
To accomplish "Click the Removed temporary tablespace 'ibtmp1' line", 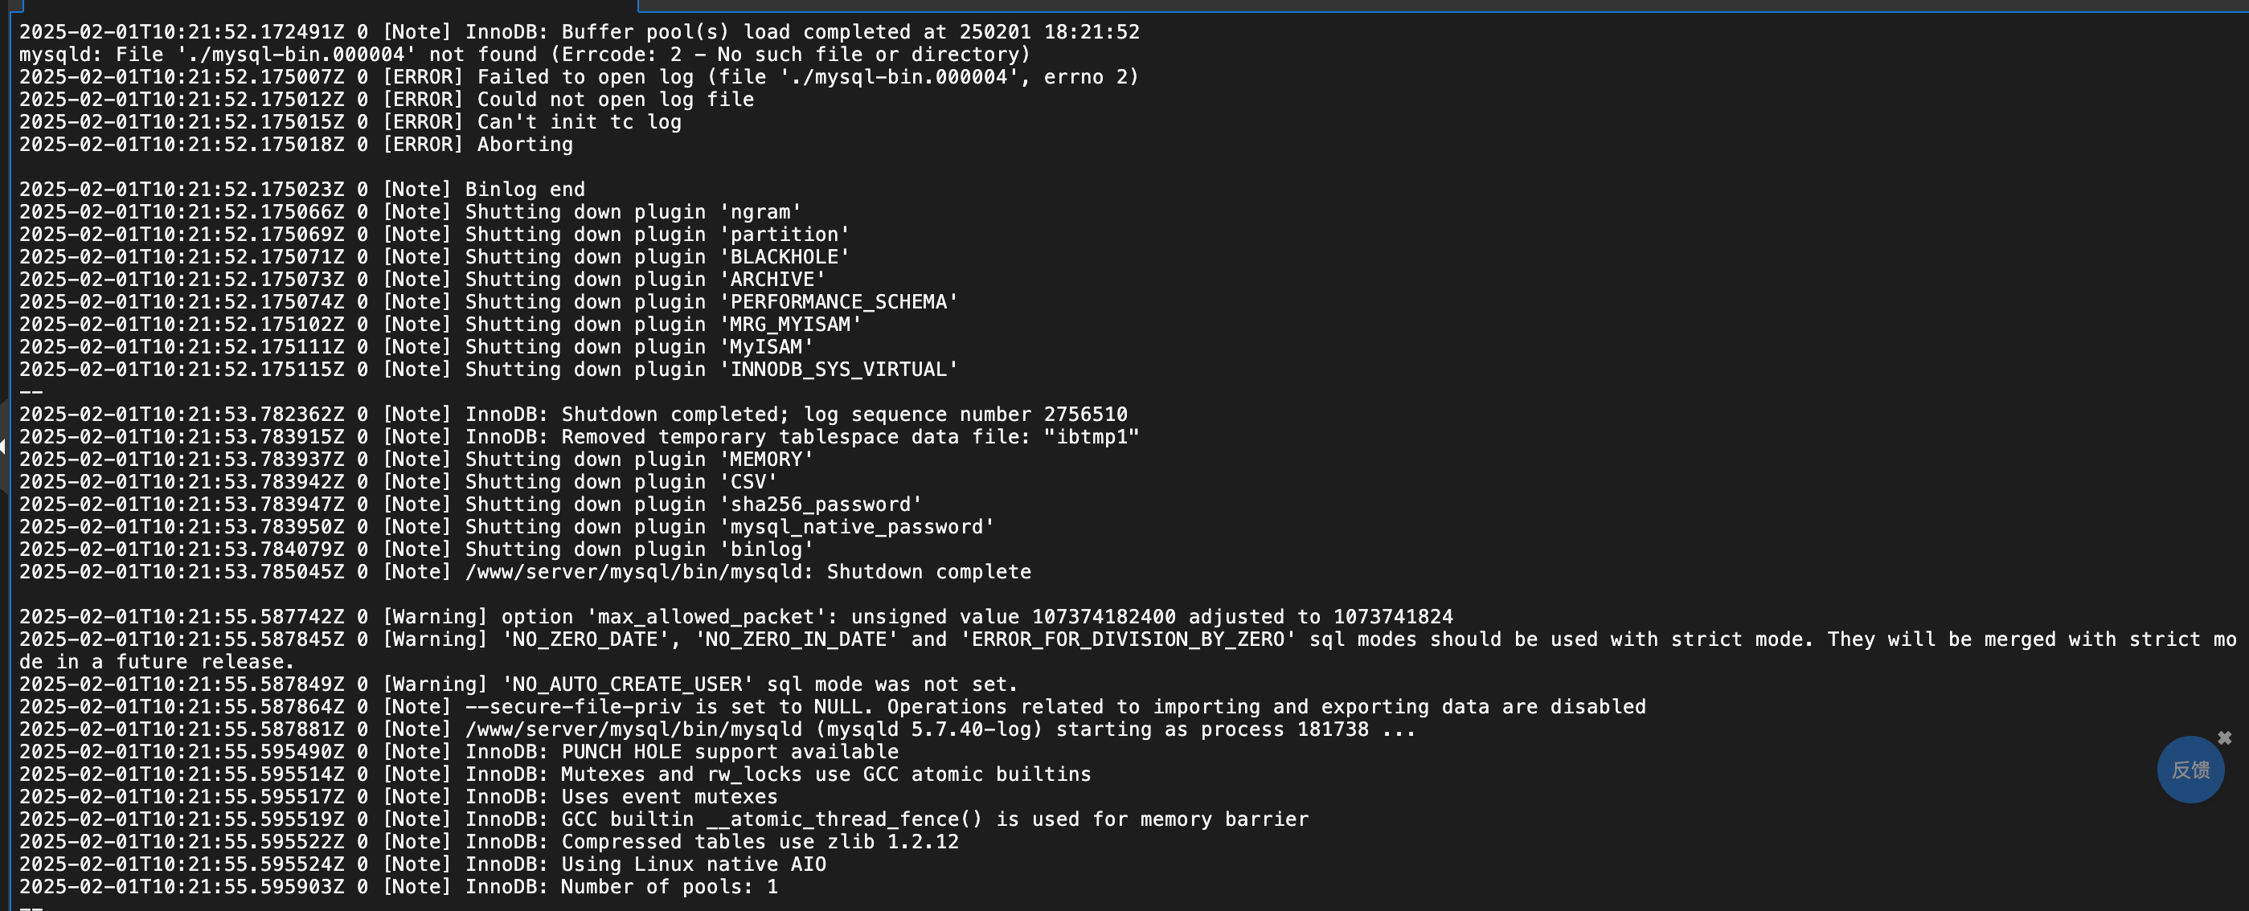I will pos(580,437).
